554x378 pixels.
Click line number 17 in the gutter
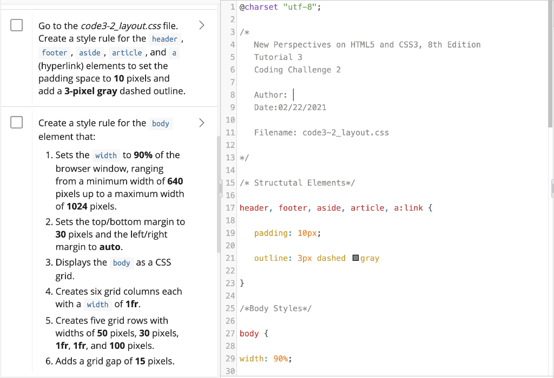[x=230, y=207]
